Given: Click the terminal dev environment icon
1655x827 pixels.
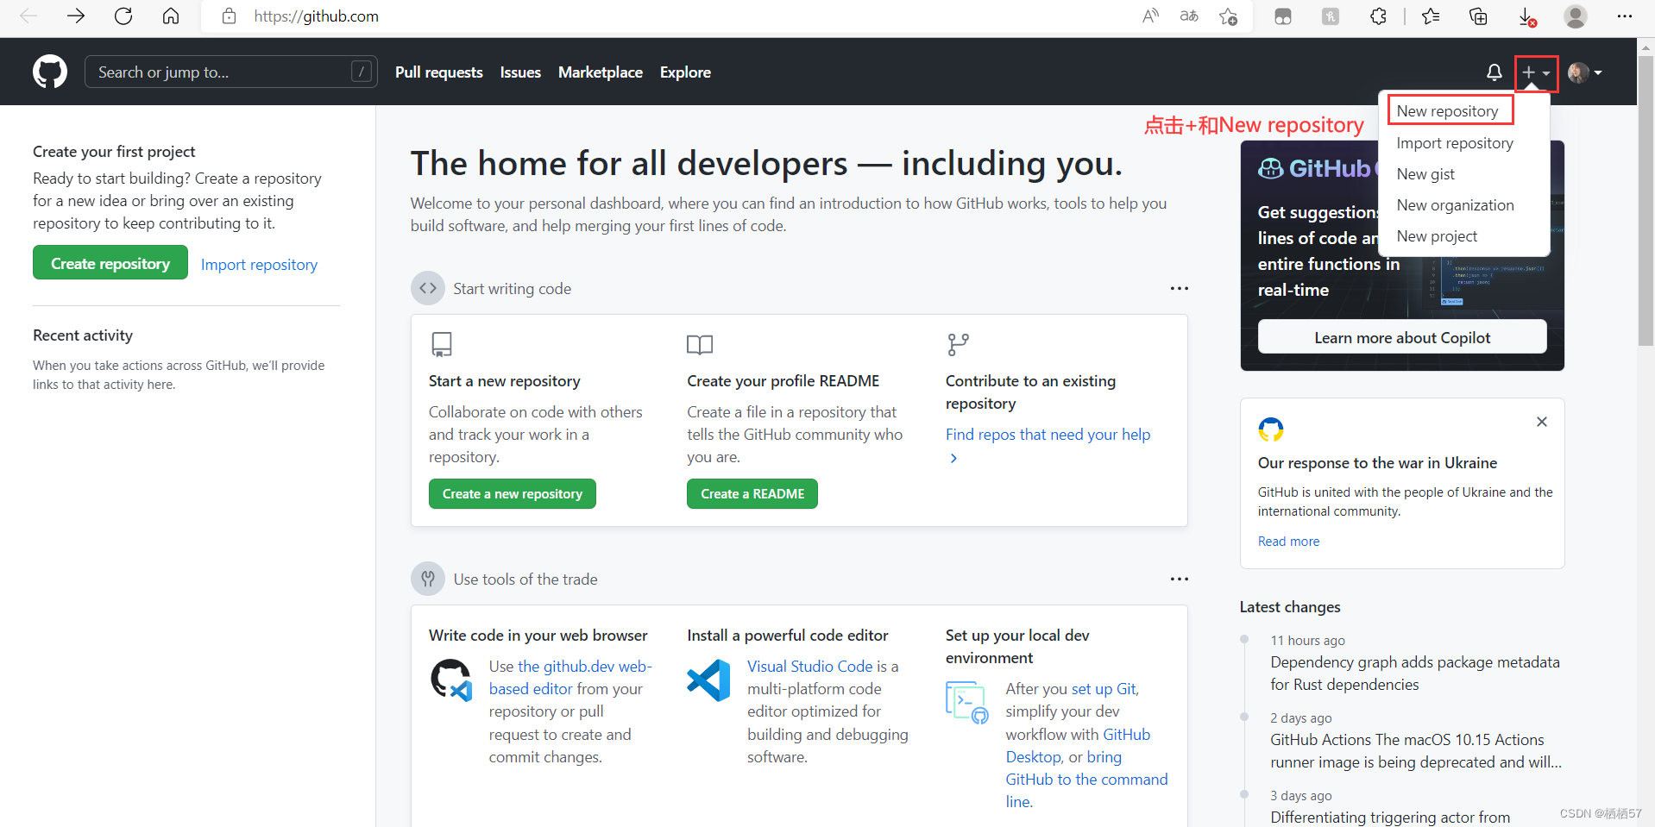Looking at the screenshot, I should [967, 702].
